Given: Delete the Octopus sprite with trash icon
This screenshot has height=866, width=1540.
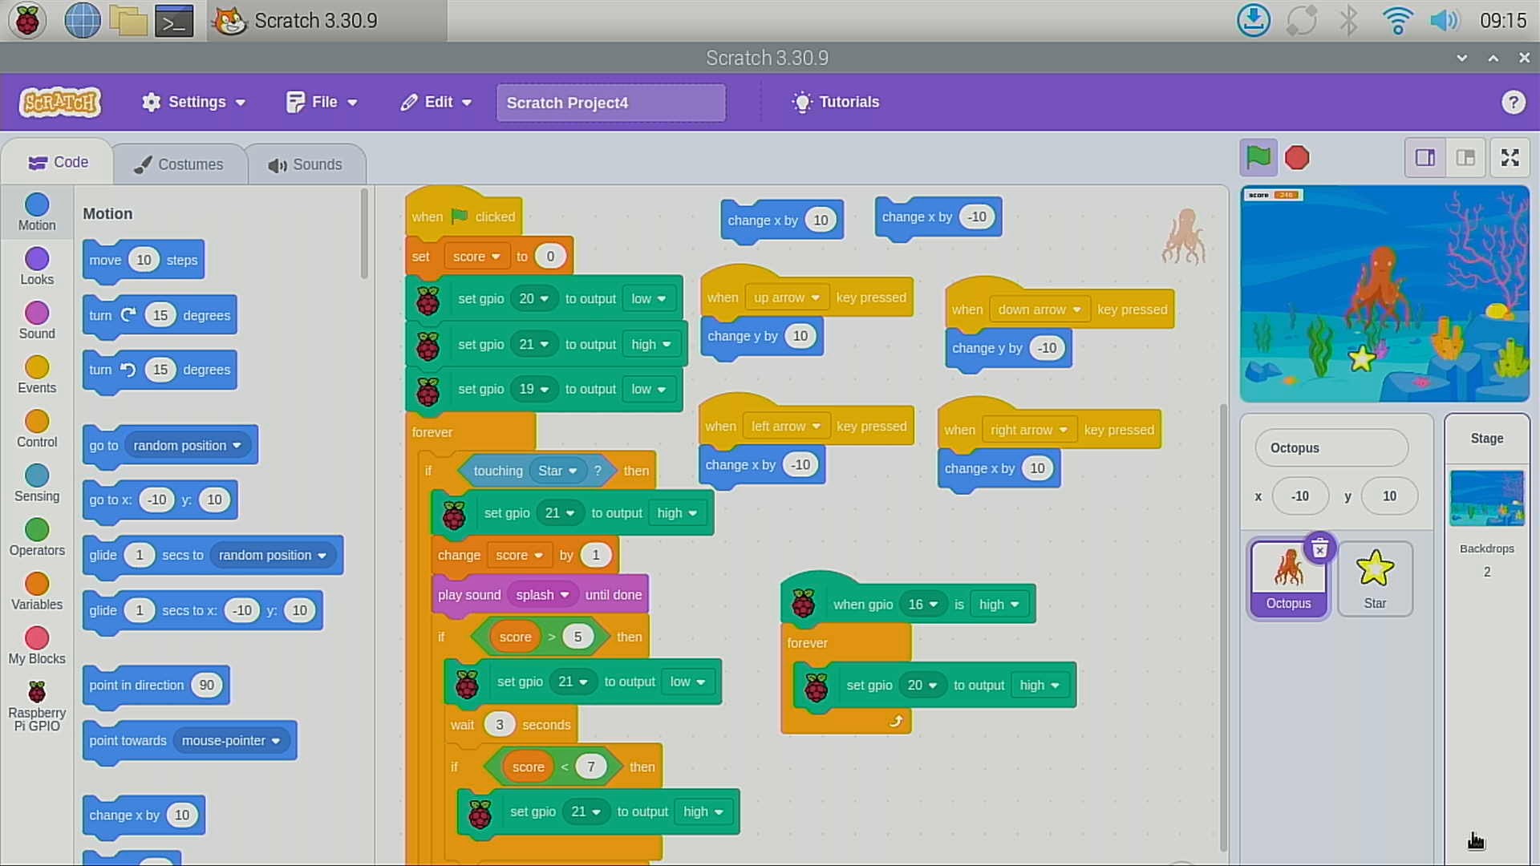Looking at the screenshot, I should click(1319, 548).
